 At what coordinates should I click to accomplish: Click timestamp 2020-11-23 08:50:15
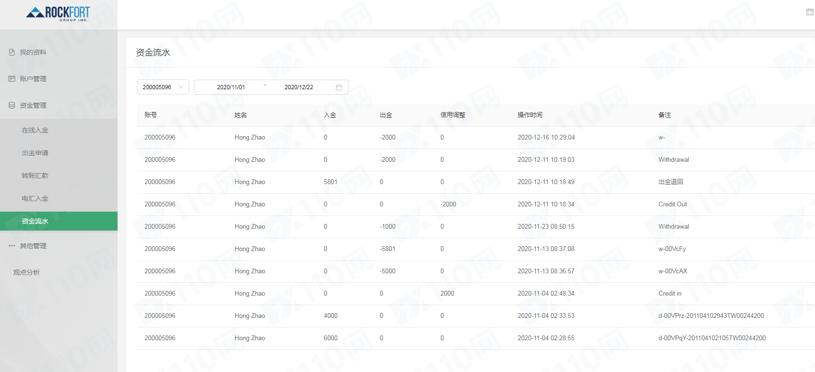[546, 227]
